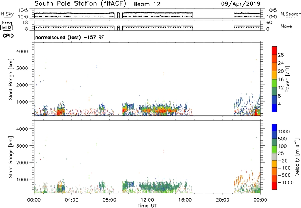
Task: Click the '18' frequency axis tick label
Action: tap(25, 23)
